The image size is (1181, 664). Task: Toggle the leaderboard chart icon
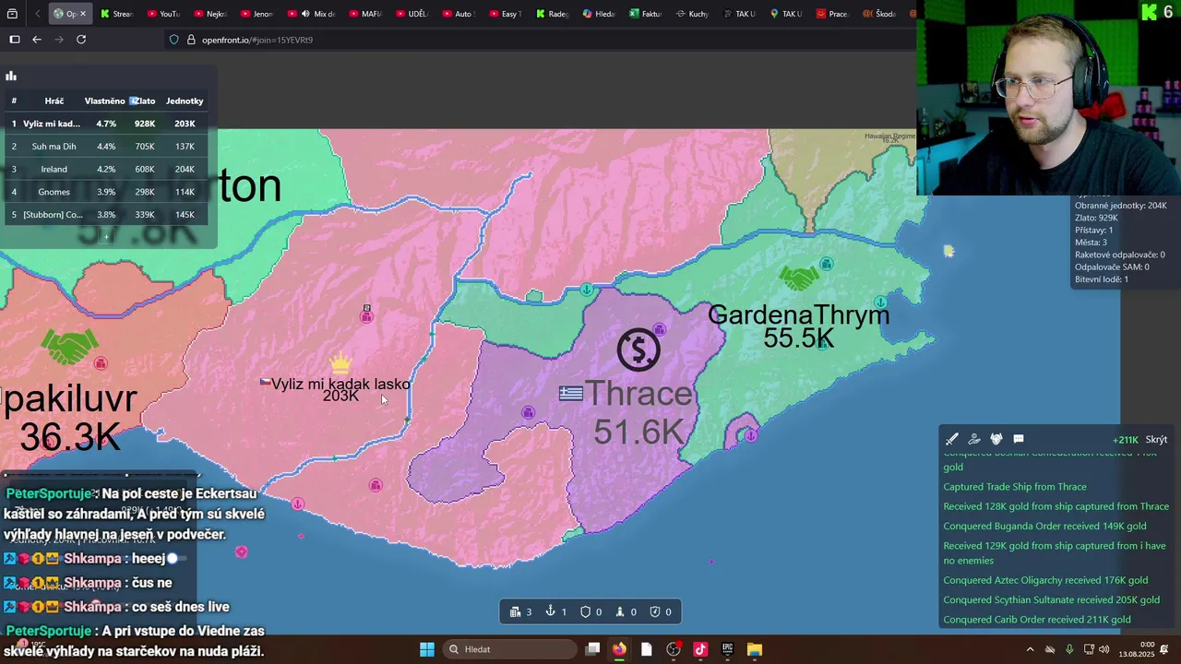click(x=11, y=77)
